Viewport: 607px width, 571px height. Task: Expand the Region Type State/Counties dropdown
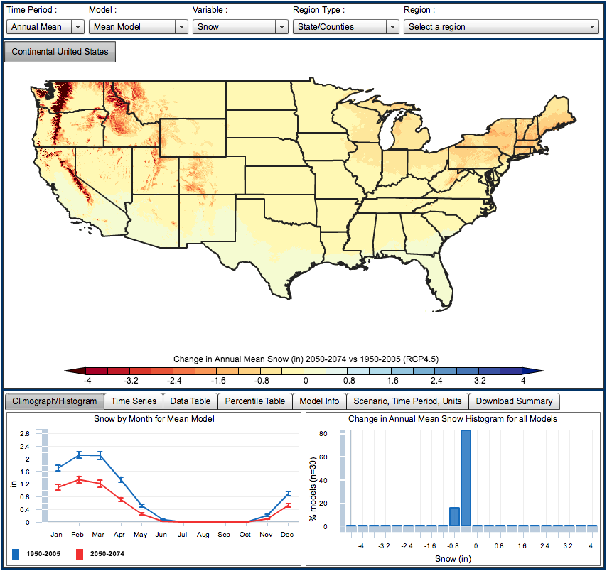[345, 27]
